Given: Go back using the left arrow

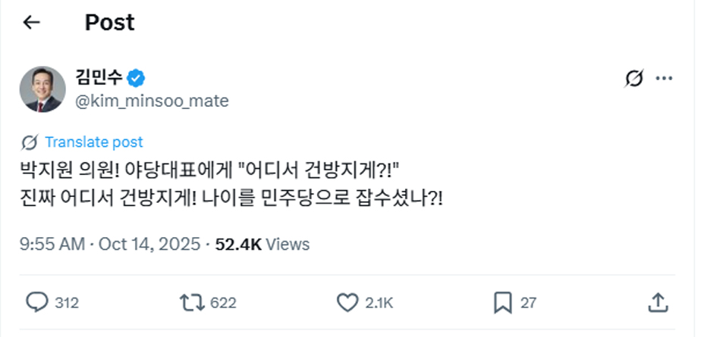Looking at the screenshot, I should pos(31,23).
